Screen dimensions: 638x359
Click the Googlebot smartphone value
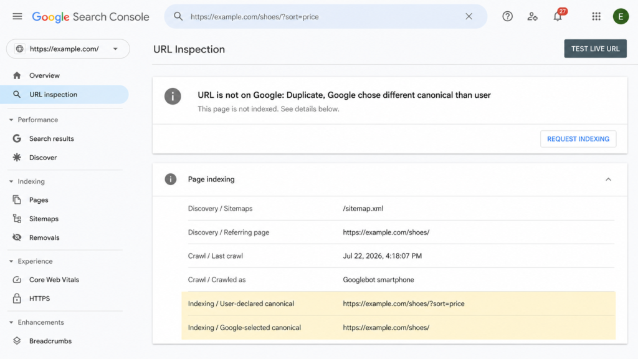click(378, 280)
